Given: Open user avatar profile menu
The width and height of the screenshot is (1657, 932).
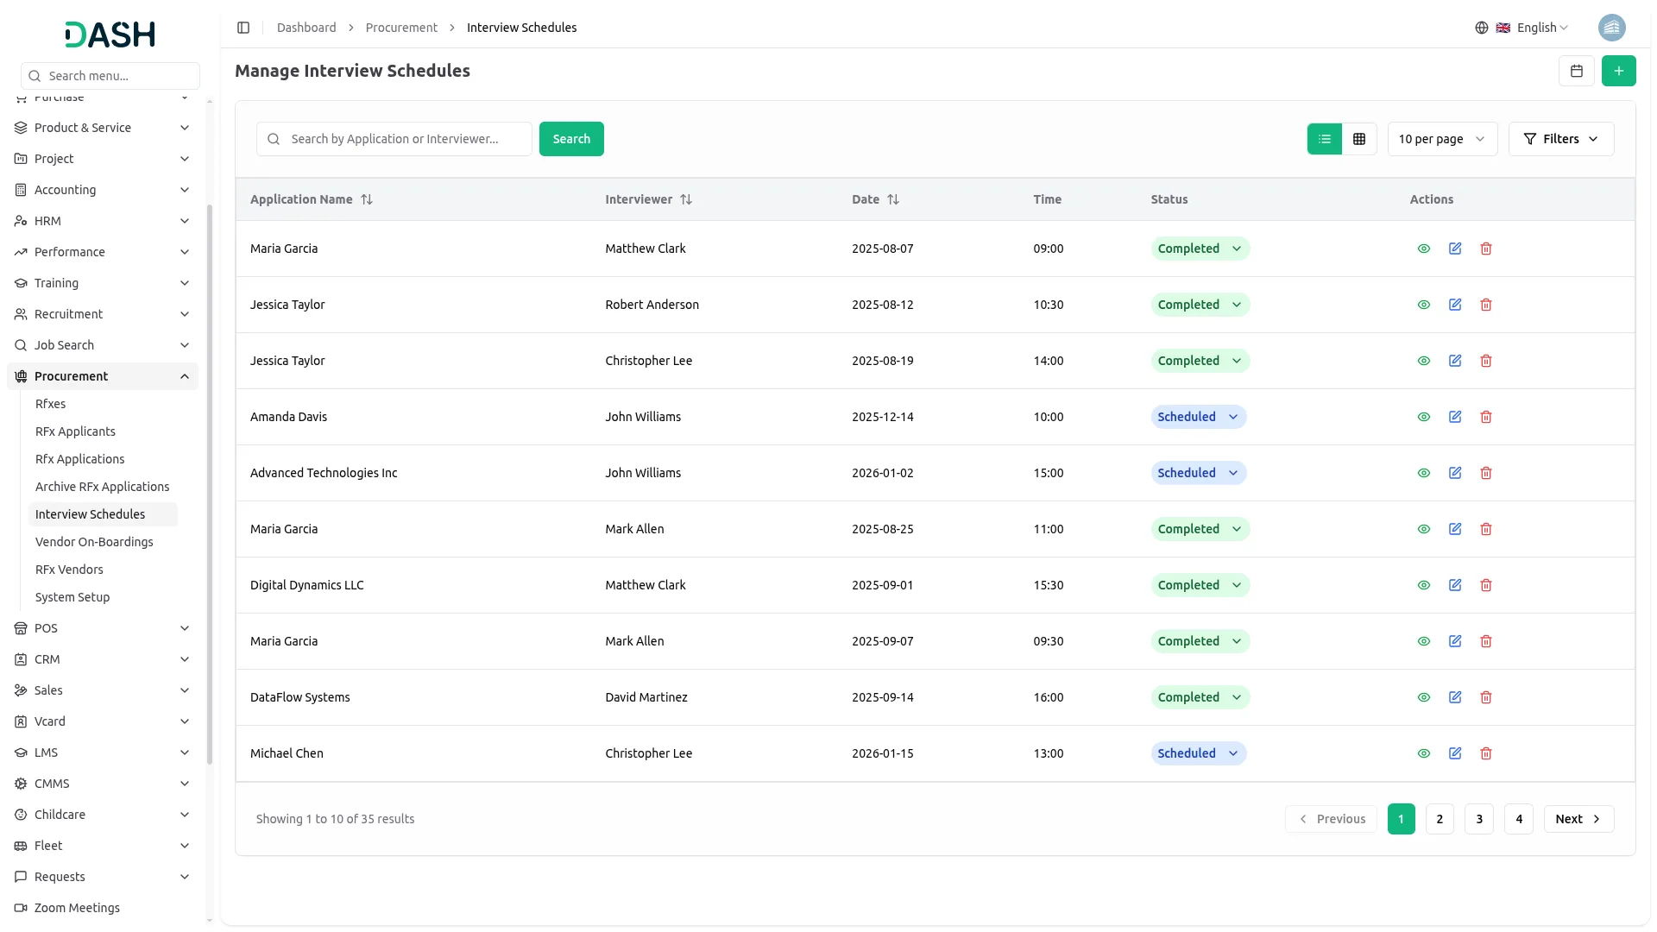Looking at the screenshot, I should pos(1610,28).
